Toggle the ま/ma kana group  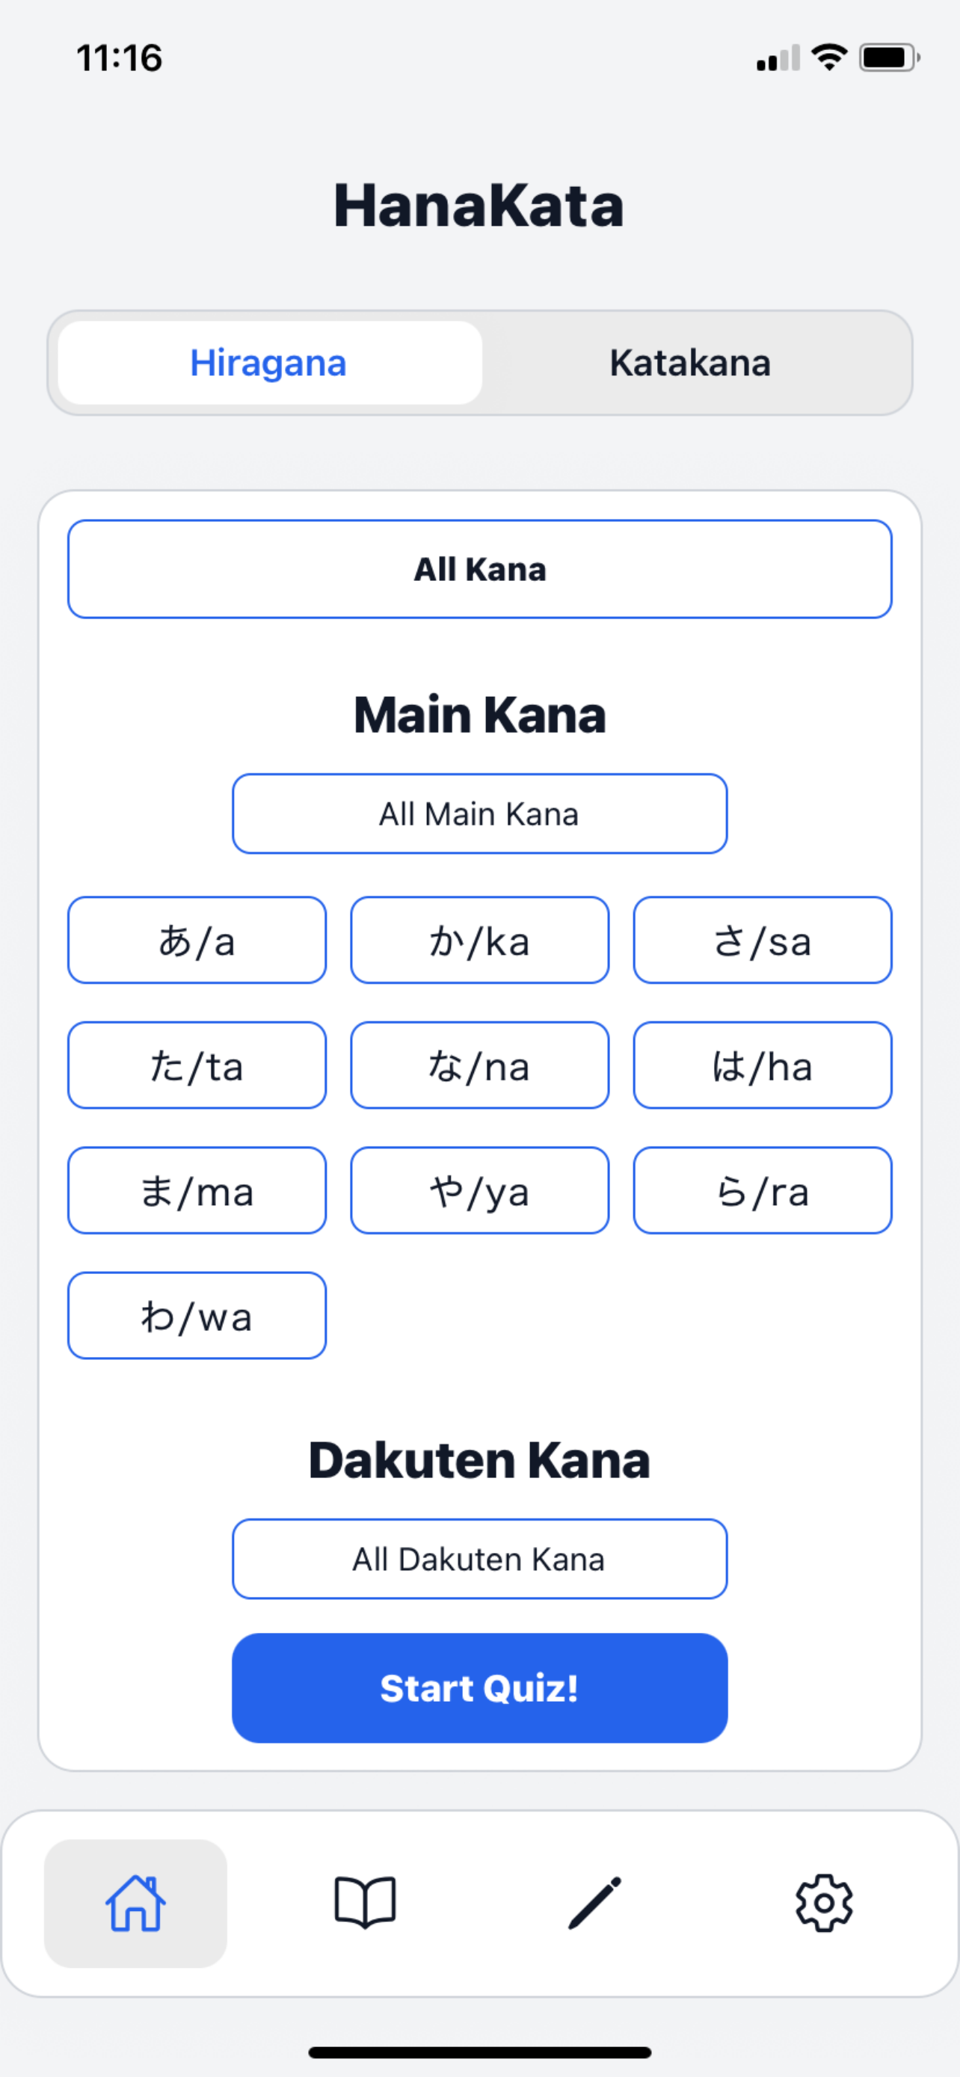(x=197, y=1190)
